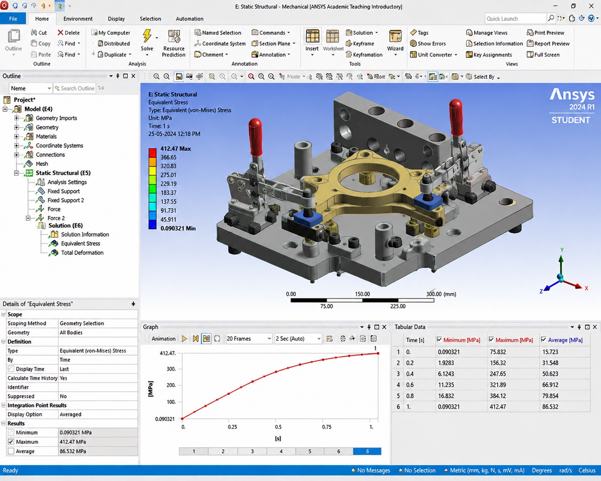Screen dimensions: 601x481
Task: Uncheck the Average [MPa] column checkbox
Action: tap(544, 340)
